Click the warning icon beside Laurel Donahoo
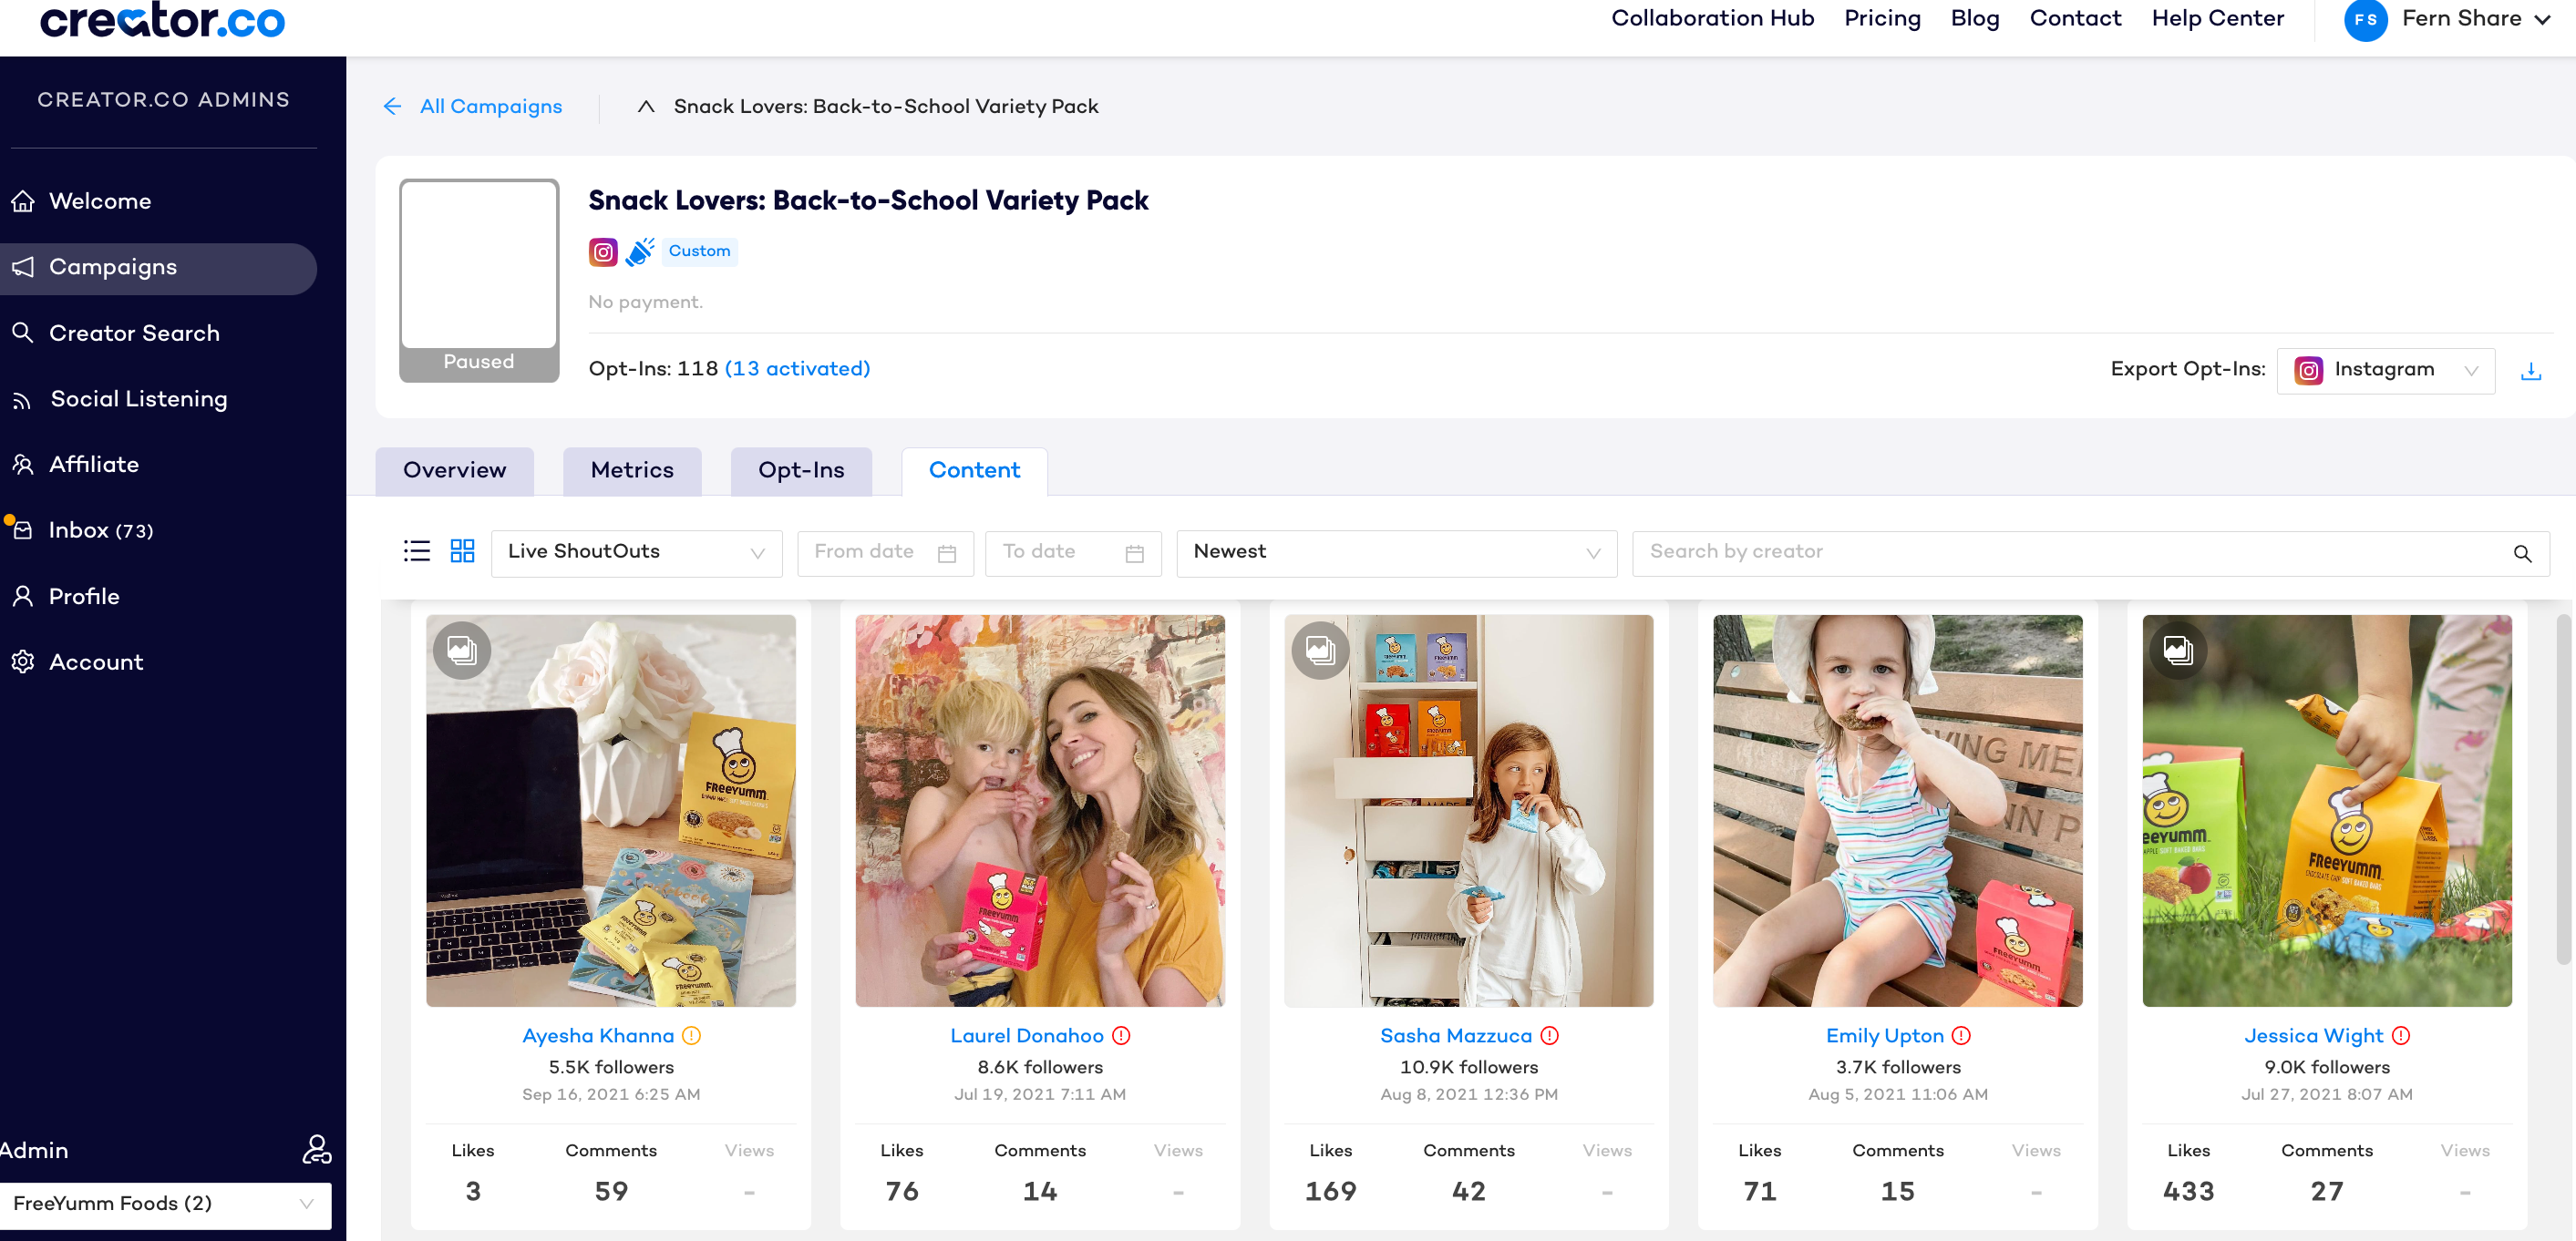Image resolution: width=2576 pixels, height=1241 pixels. 1122,1036
